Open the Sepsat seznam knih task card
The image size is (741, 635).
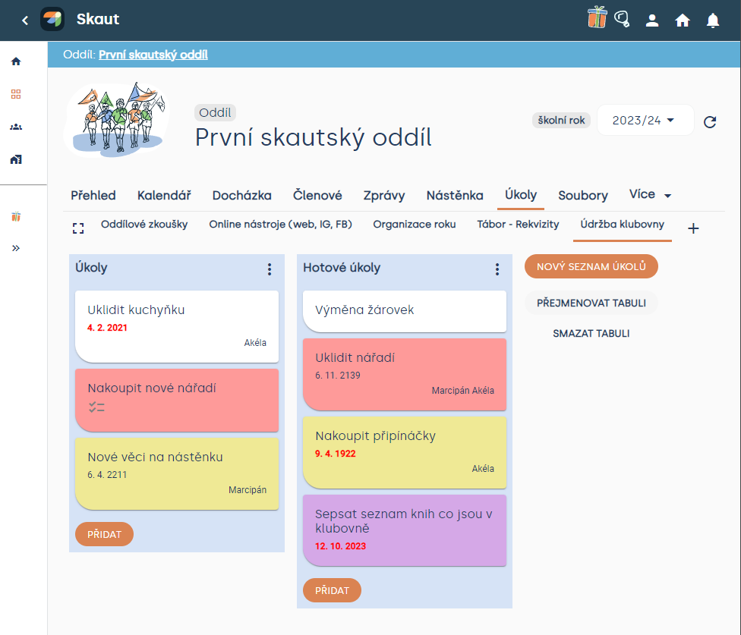[x=405, y=530]
